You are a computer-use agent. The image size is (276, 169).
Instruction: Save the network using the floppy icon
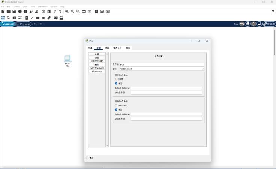[x=14, y=12]
